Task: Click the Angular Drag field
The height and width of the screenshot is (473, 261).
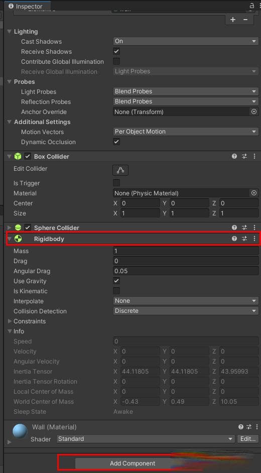Action: [x=186, y=271]
